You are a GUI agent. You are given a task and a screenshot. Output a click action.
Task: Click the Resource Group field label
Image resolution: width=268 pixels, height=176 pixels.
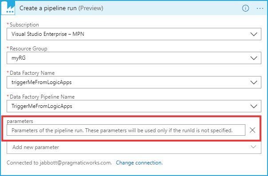pyautogui.click(x=28, y=49)
